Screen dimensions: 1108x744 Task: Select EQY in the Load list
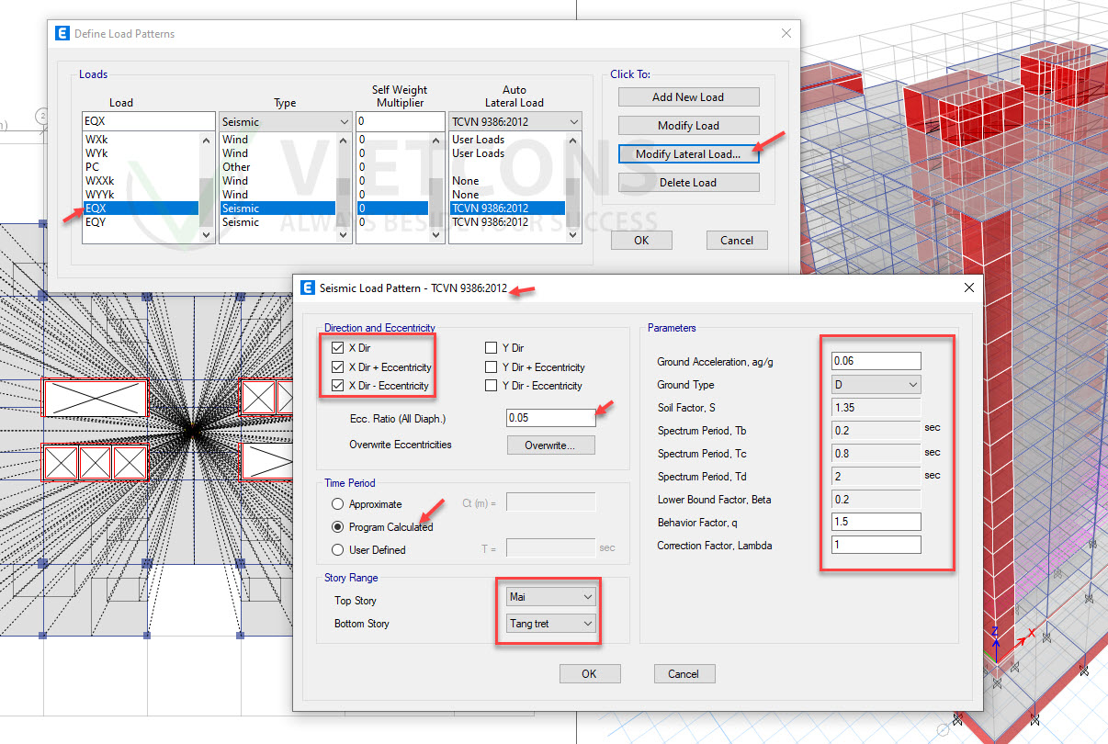tap(141, 222)
